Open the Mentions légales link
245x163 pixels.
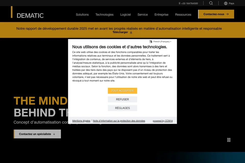(x=81, y=121)
